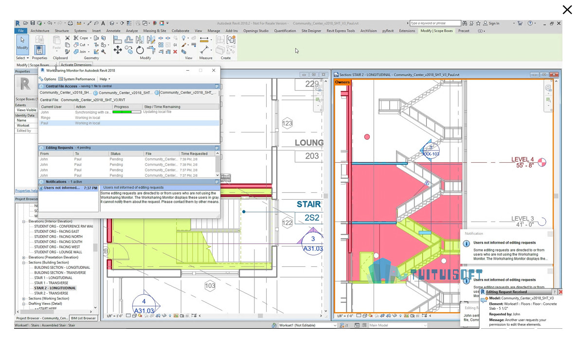
Task: Click the Create Similar icon in Create panel
Action: [231, 39]
